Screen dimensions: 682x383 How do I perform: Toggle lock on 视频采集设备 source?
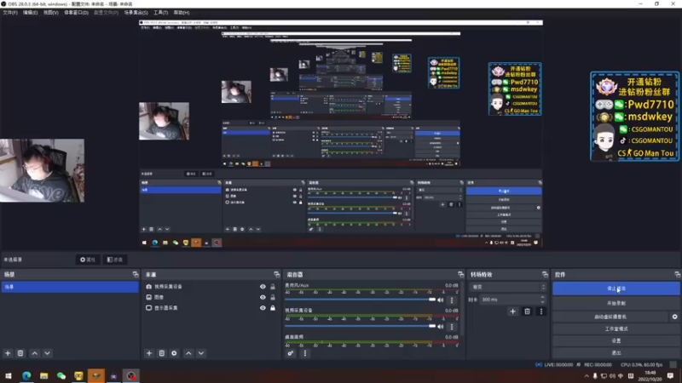click(x=273, y=287)
